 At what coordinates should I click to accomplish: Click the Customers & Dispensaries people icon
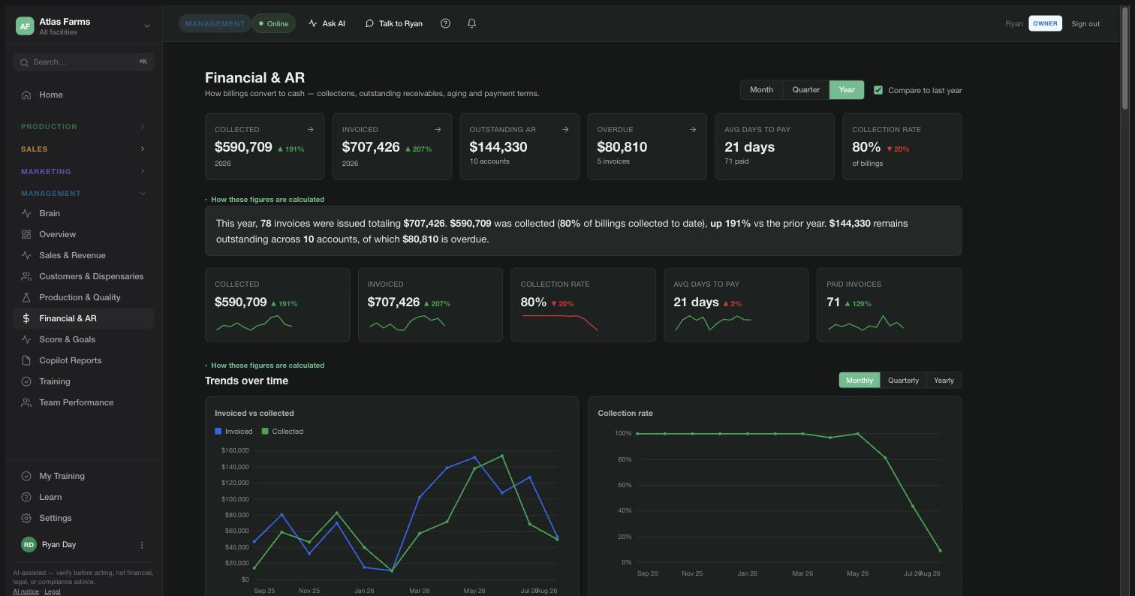pos(26,276)
